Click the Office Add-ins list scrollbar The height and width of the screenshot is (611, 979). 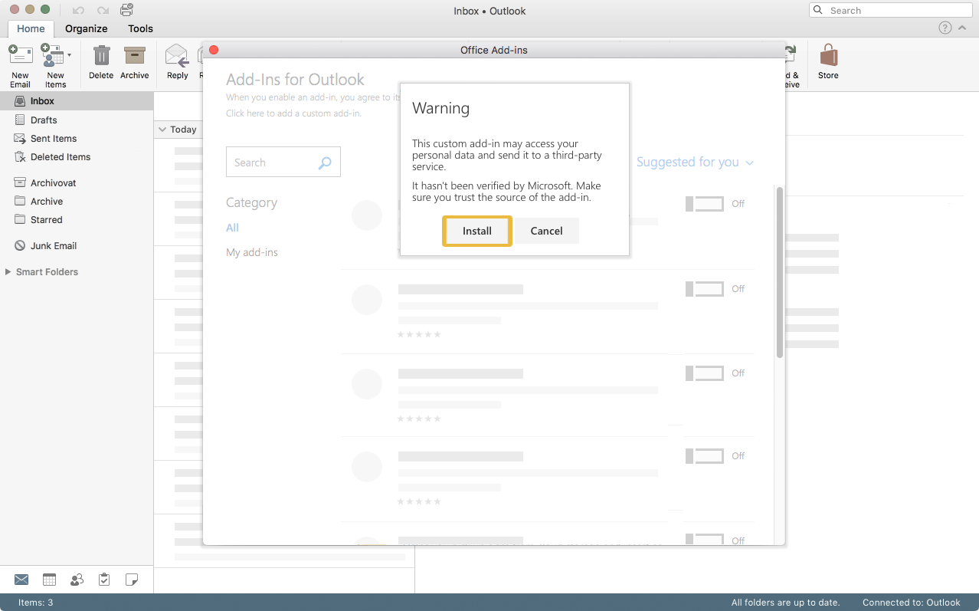tap(780, 273)
